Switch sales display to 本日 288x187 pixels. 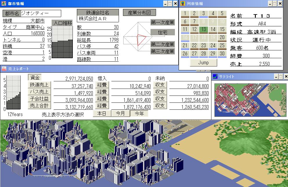(x=102, y=113)
